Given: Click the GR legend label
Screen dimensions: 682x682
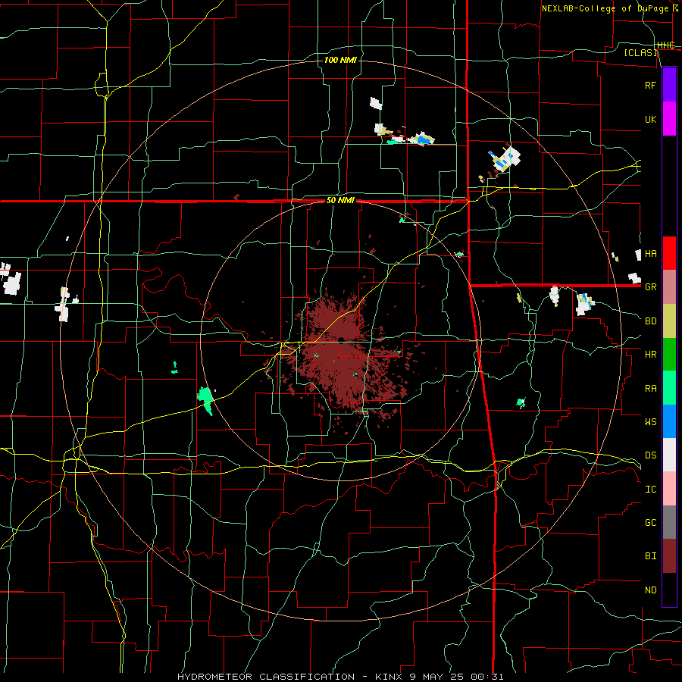Looking at the screenshot, I should click(651, 287).
